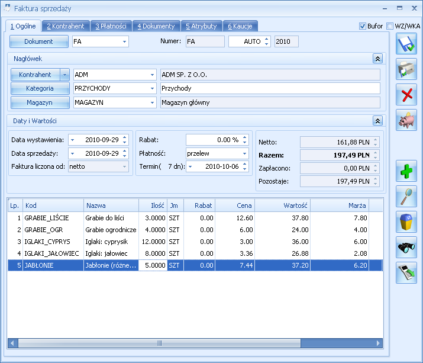Save the invoice with the floppy disk icon
423x363 pixels.
coord(406,44)
